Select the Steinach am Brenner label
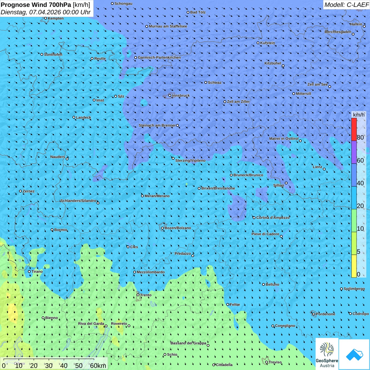Screen dimensions: 370x370 [157, 125]
